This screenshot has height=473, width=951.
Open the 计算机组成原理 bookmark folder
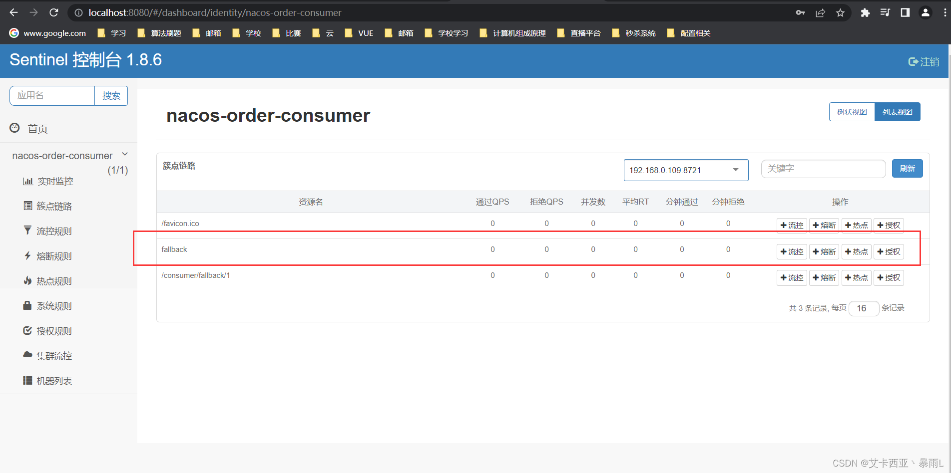click(512, 33)
